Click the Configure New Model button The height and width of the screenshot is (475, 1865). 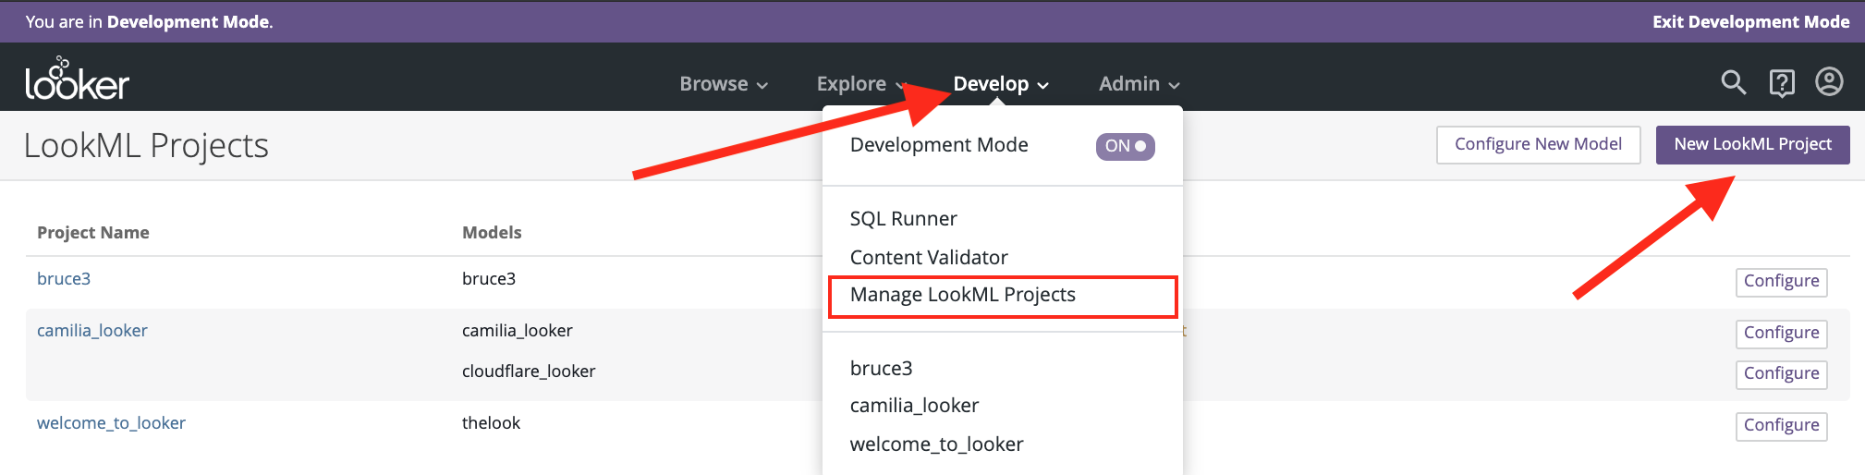point(1538,144)
